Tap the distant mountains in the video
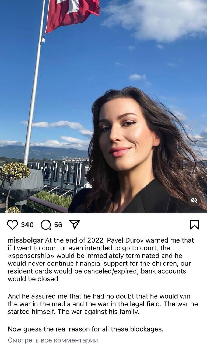 click(44, 152)
